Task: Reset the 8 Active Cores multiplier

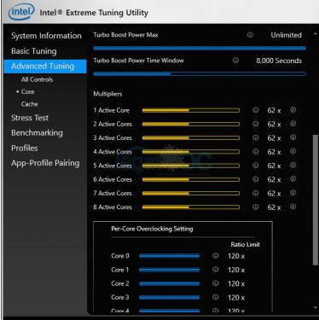Action: pos(293,207)
